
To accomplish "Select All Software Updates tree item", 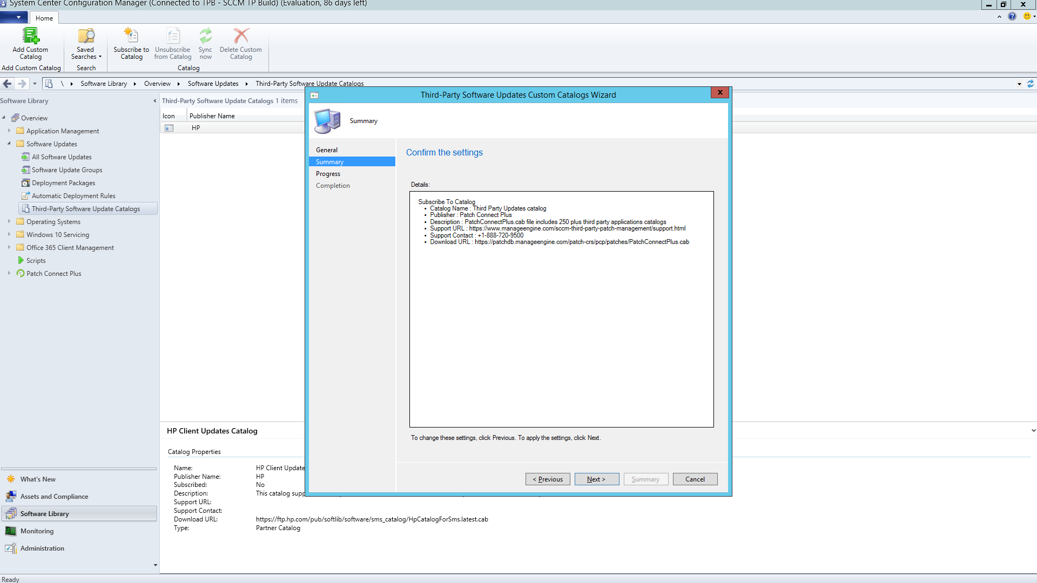I will (62, 157).
